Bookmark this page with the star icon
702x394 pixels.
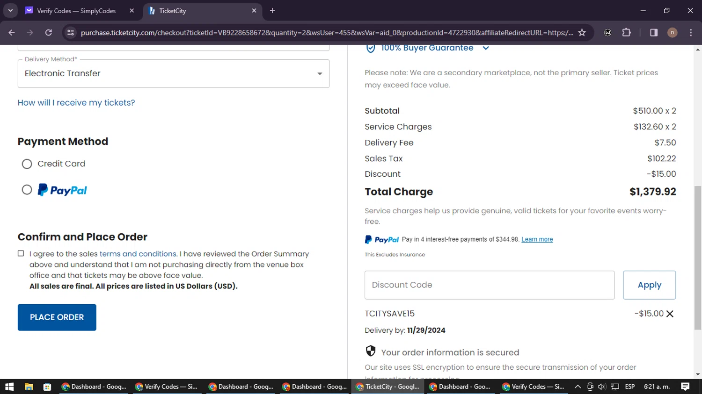(582, 33)
